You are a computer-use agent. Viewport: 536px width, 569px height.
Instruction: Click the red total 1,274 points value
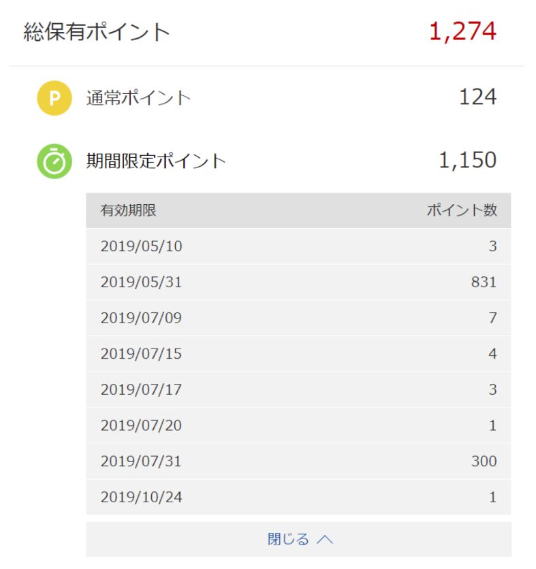point(463,31)
